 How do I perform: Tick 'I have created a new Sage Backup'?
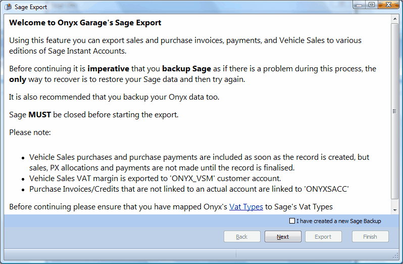point(292,221)
